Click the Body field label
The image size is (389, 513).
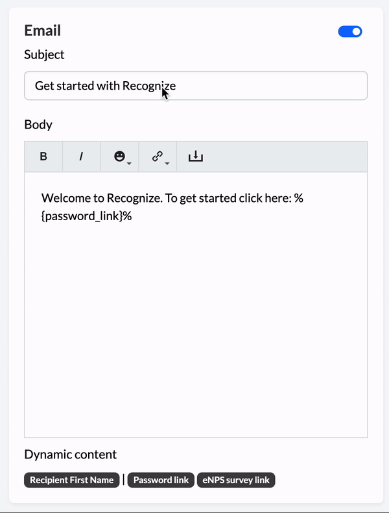38,125
